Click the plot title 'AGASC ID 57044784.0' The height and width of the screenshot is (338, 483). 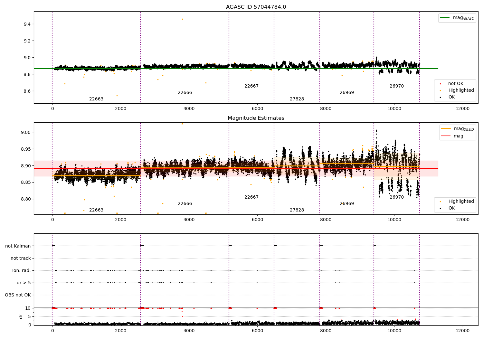coord(256,7)
